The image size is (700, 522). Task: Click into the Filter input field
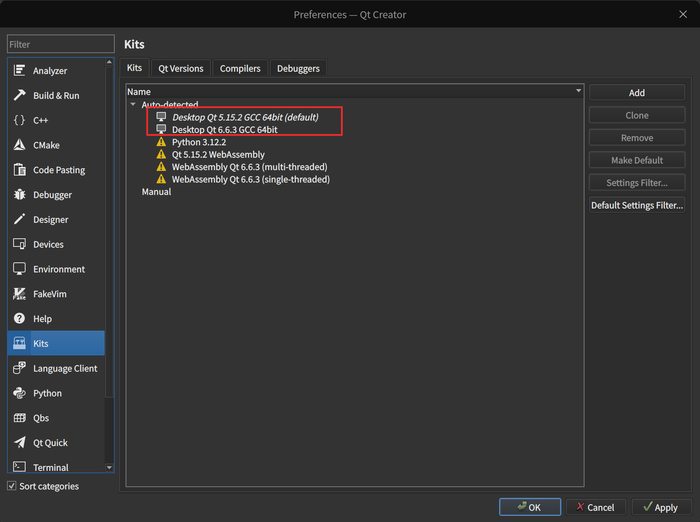(61, 44)
